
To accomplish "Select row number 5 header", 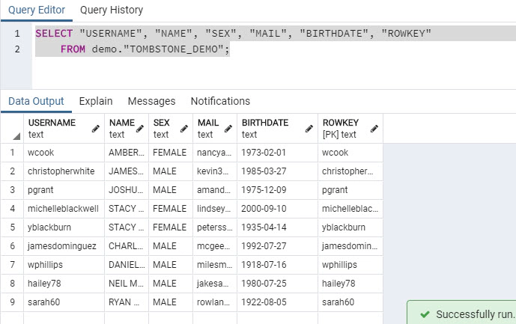I will coord(12,227).
